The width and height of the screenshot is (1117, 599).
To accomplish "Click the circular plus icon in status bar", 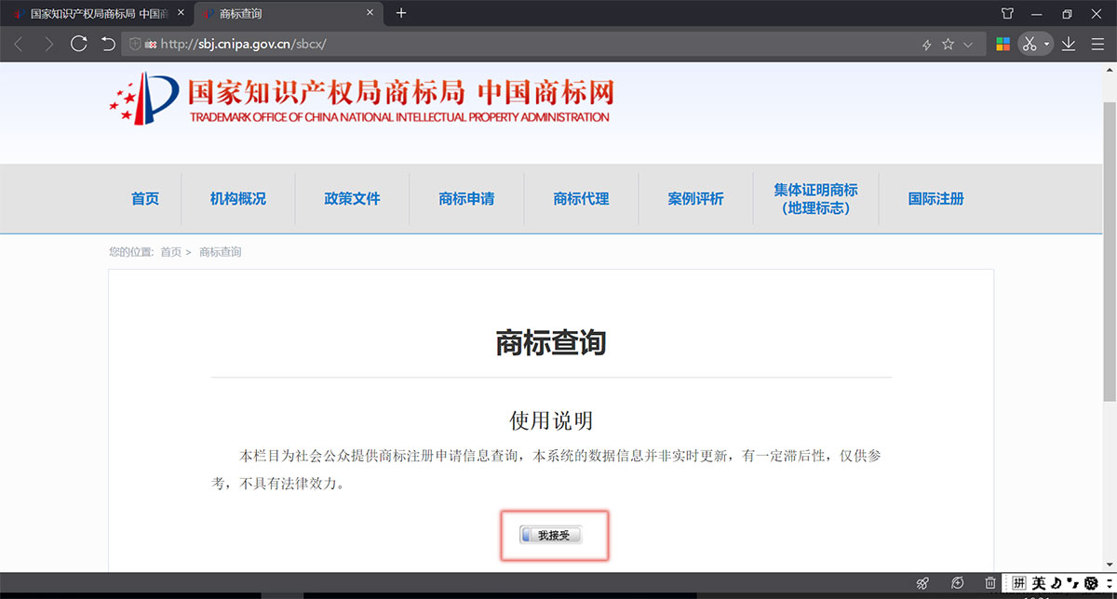I will 958,583.
